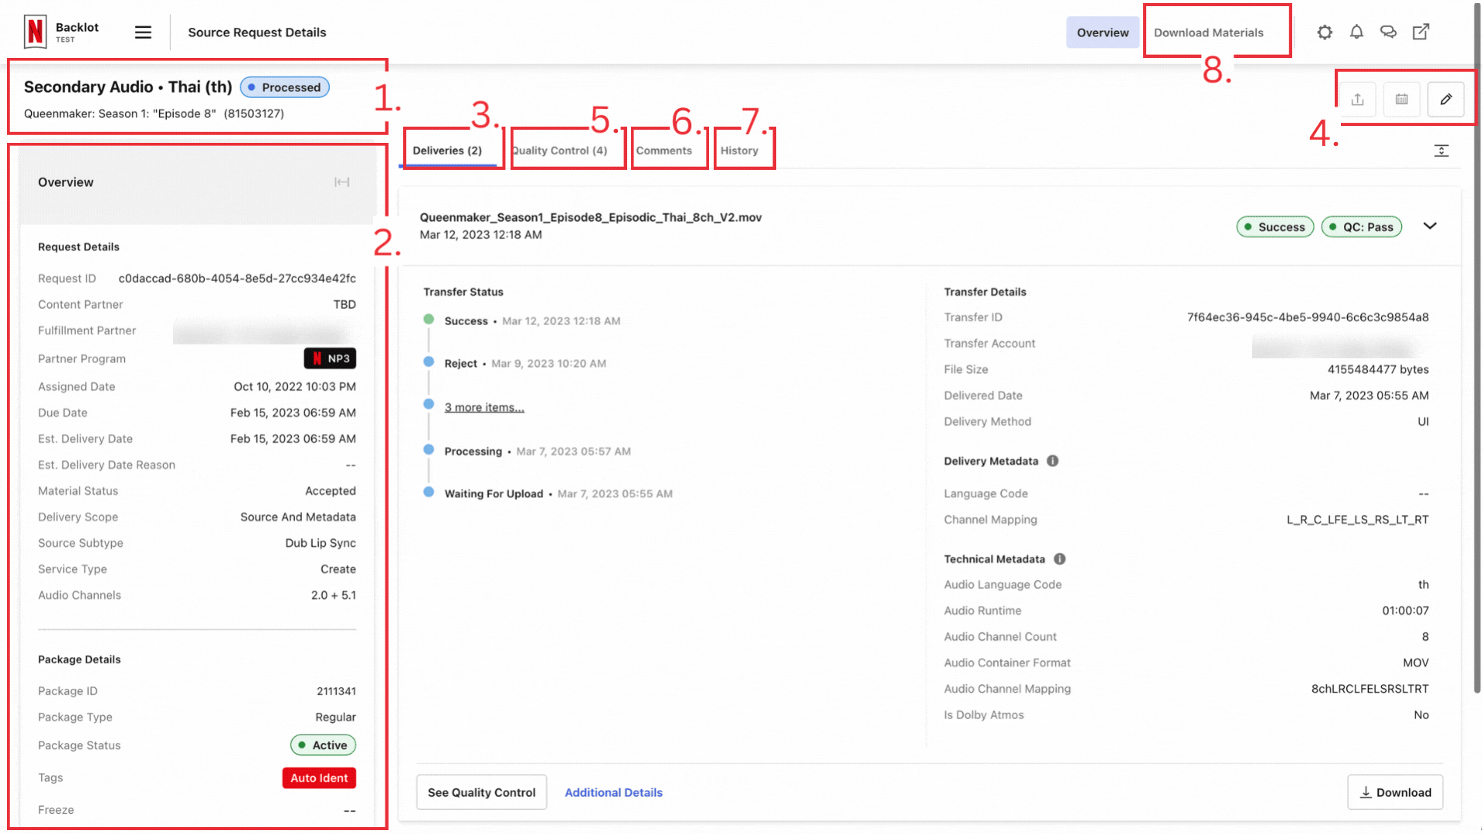The height and width of the screenshot is (834, 1483).
Task: Click the Audio Runtime value 01:00:07
Action: (1405, 611)
